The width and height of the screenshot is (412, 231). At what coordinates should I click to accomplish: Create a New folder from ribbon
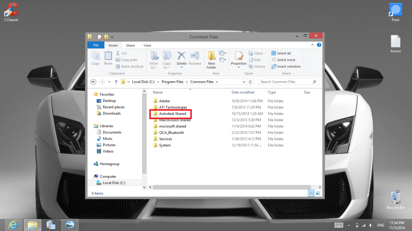click(212, 60)
